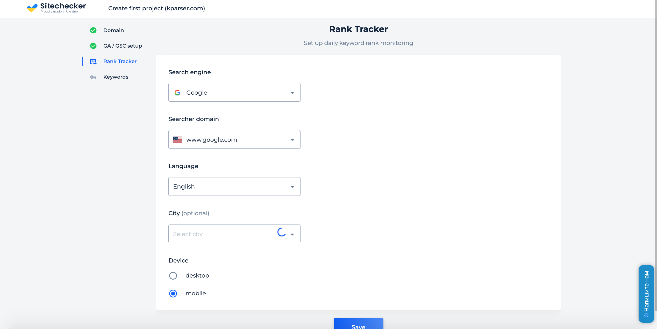Click the Set up daily keyword rank monitoring subtitle
Viewport: 657px width, 329px height.
pyautogui.click(x=359, y=43)
